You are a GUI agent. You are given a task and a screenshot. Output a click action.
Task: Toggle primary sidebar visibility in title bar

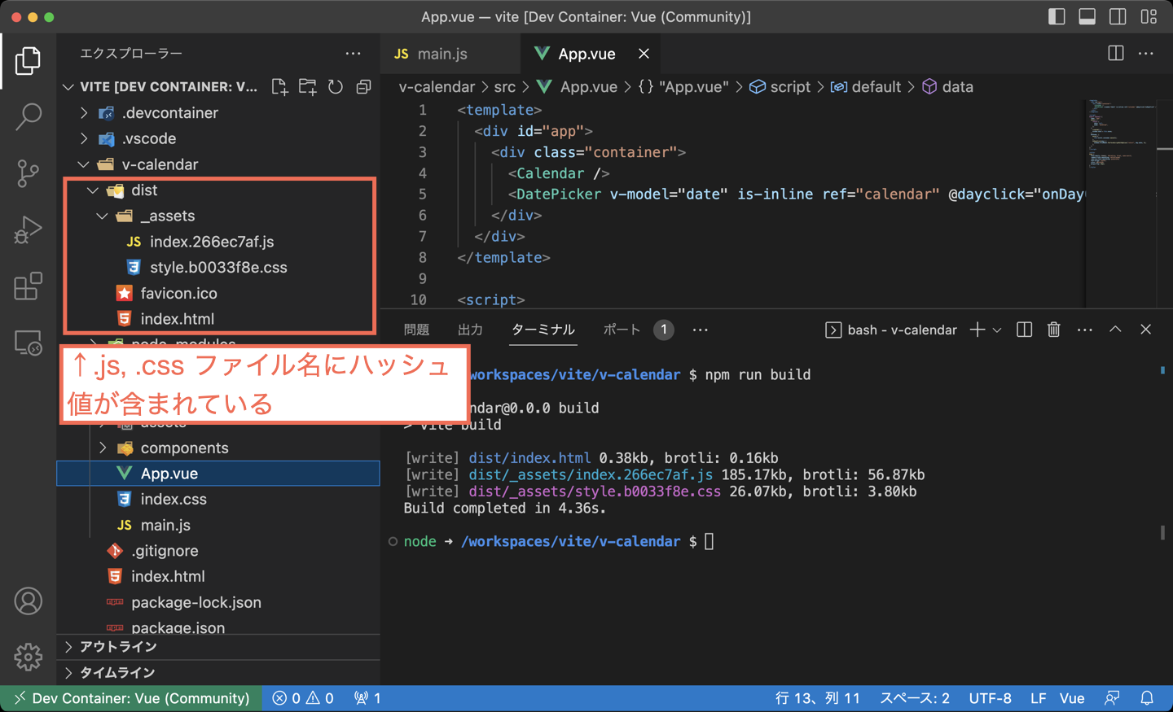click(x=1057, y=16)
